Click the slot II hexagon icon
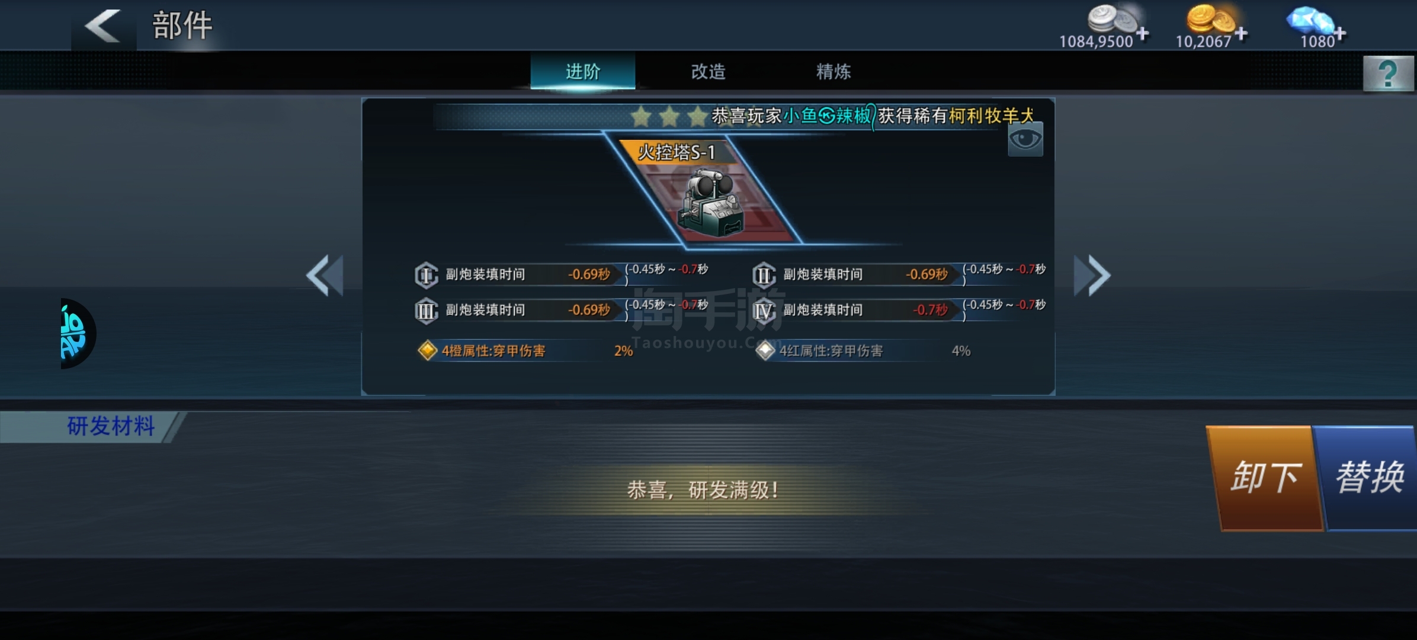The image size is (1417, 640). pyautogui.click(x=764, y=275)
